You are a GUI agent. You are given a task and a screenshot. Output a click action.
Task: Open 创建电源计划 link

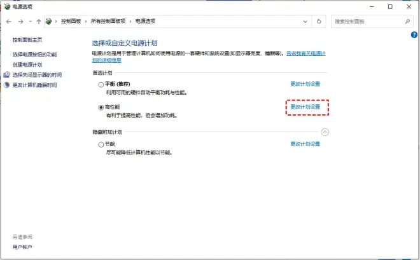27,65
